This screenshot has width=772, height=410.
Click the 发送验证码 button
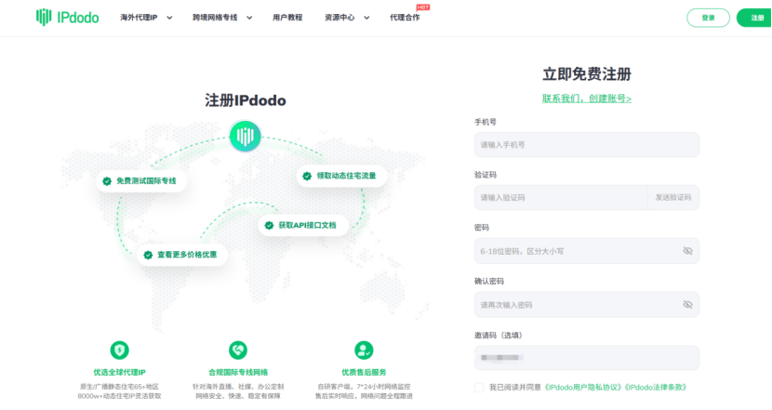tap(672, 197)
